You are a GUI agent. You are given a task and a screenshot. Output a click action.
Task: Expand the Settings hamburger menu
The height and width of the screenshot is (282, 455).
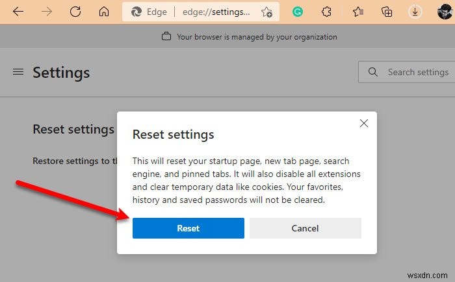[18, 72]
